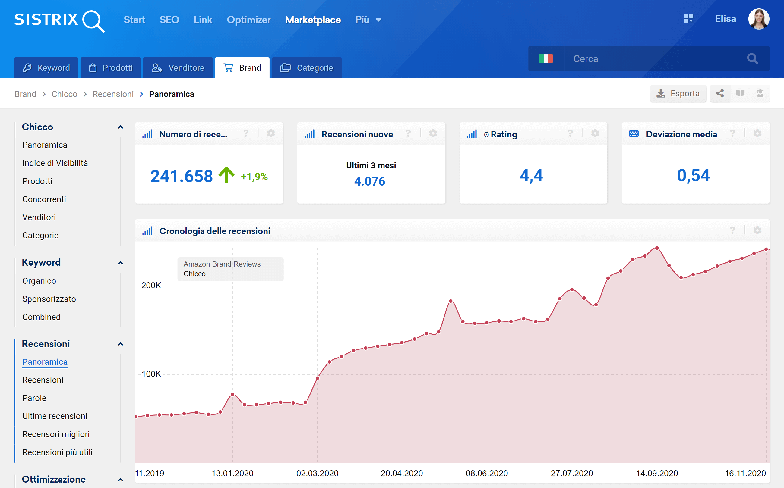The height and width of the screenshot is (488, 784).
Task: Go to Chicco in the breadcrumb
Action: (x=64, y=94)
